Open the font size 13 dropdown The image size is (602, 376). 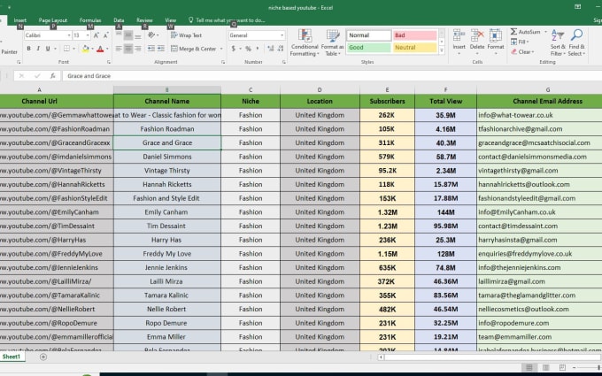point(88,35)
